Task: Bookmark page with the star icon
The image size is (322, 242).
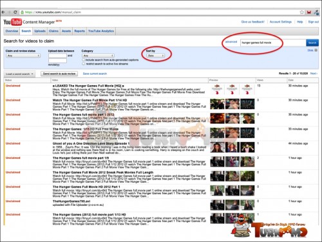Action: (302, 12)
